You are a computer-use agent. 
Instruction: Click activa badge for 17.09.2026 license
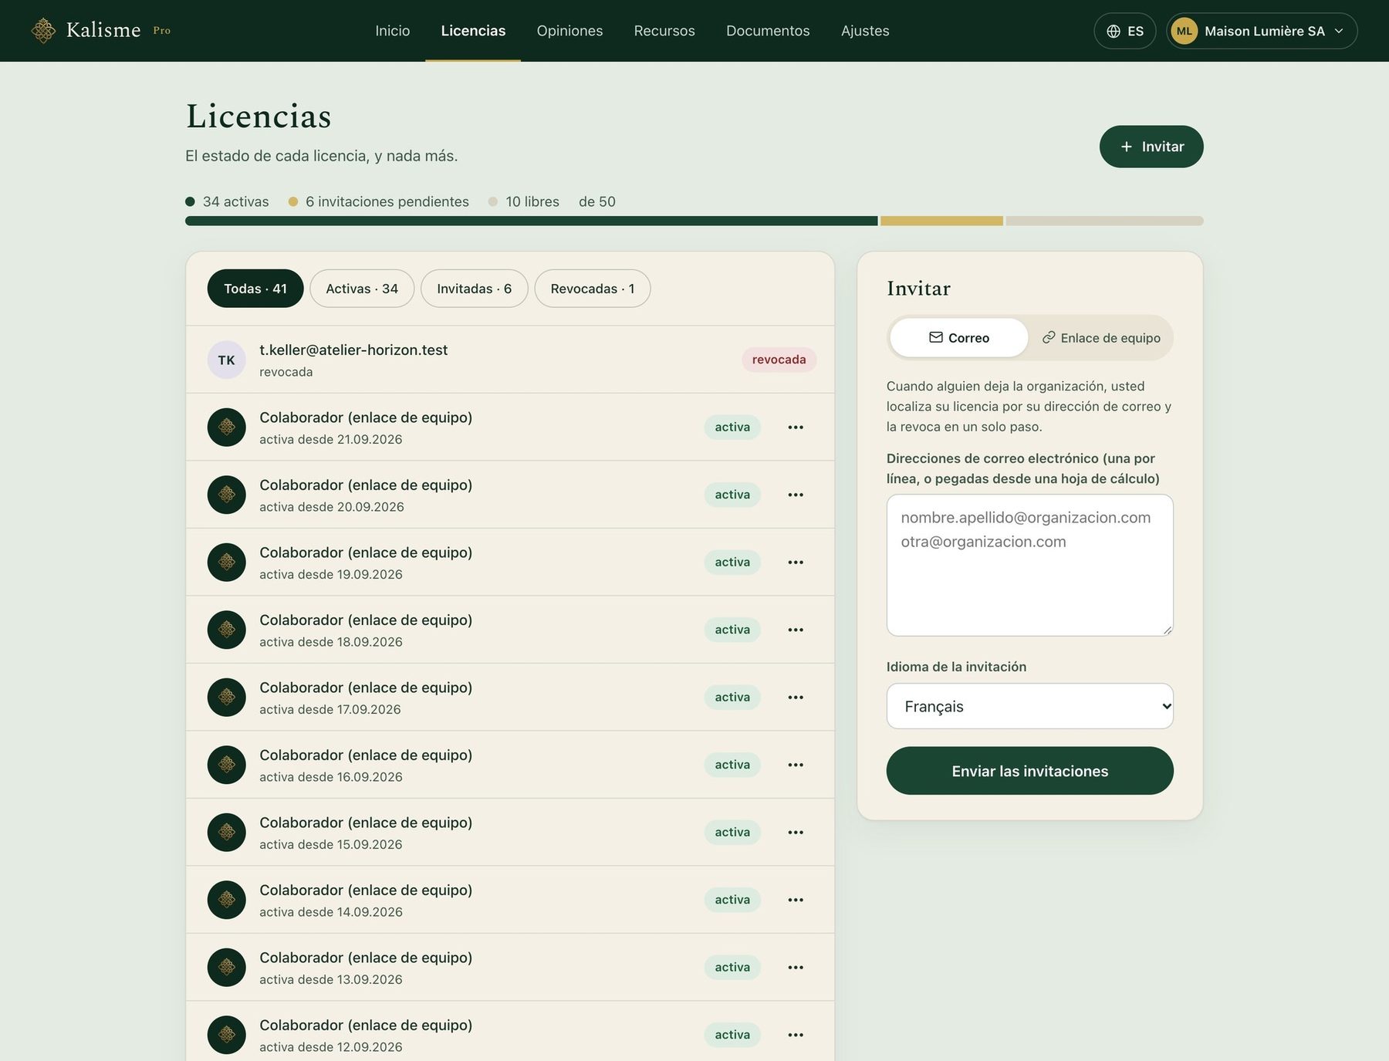pos(732,698)
